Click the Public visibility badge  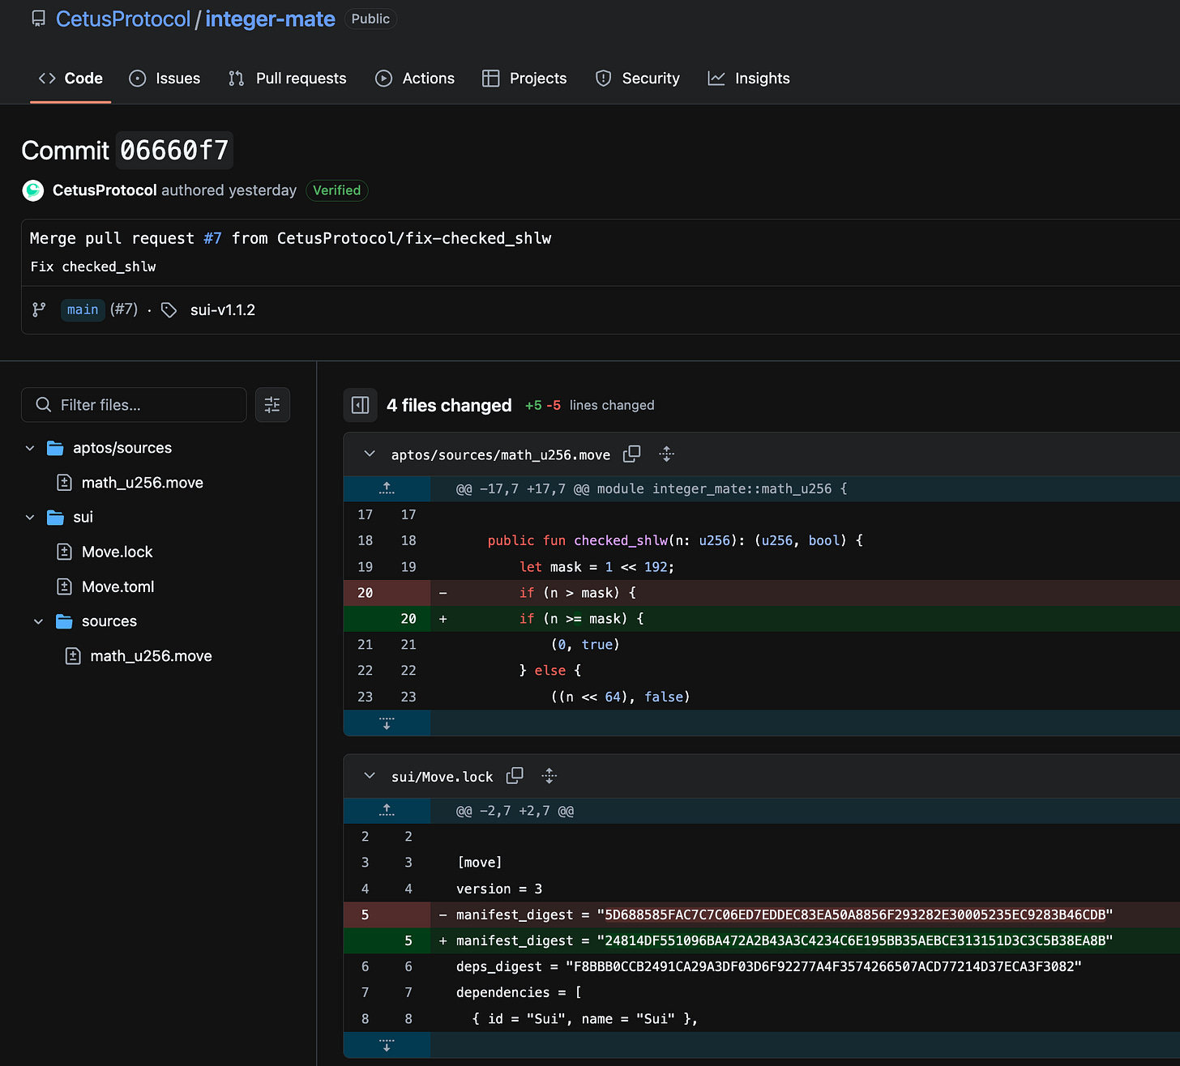coord(370,19)
